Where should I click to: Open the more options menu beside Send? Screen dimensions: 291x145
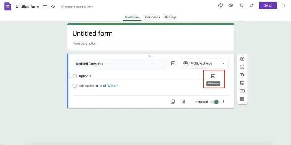[x=284, y=5]
